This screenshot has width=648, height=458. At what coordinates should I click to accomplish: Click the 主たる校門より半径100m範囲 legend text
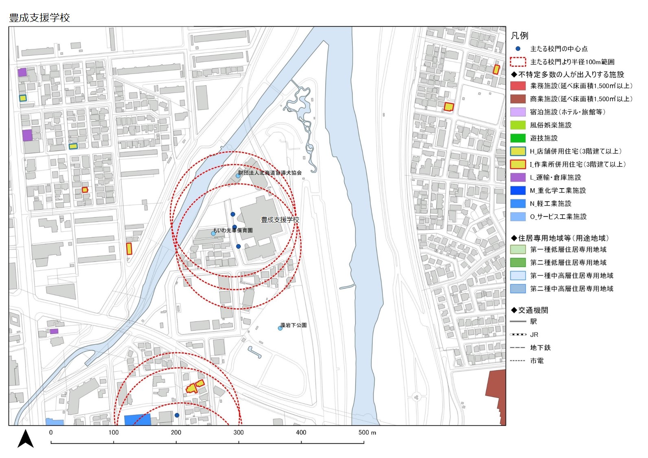click(572, 62)
